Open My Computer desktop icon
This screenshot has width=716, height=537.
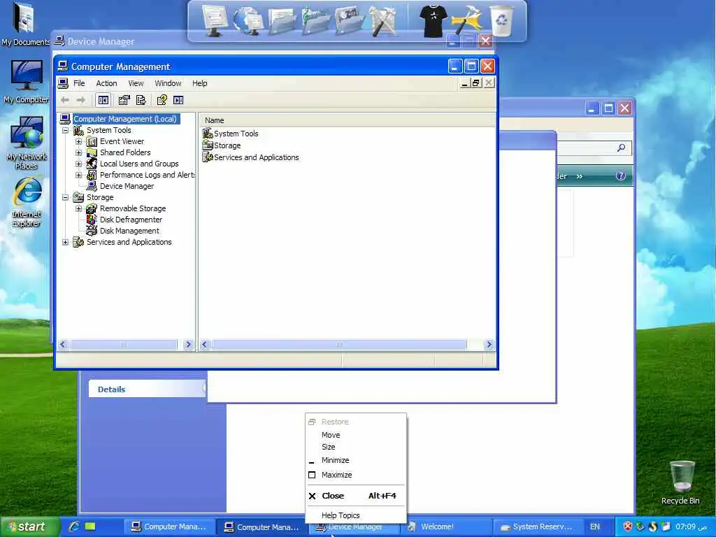coord(27,81)
